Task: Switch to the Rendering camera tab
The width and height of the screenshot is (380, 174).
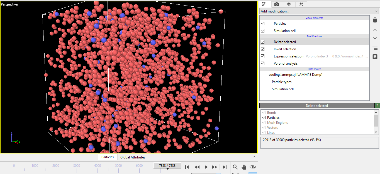Action: coord(277,4)
